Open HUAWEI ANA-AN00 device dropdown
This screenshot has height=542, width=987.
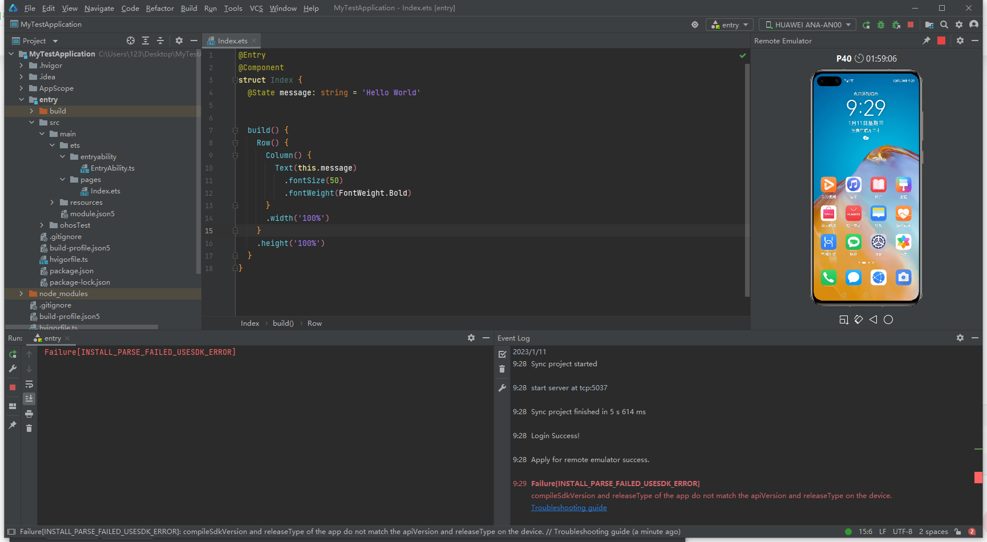[808, 25]
